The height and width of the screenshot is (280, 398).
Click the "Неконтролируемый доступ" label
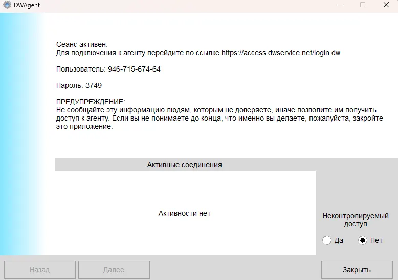[x=356, y=220]
